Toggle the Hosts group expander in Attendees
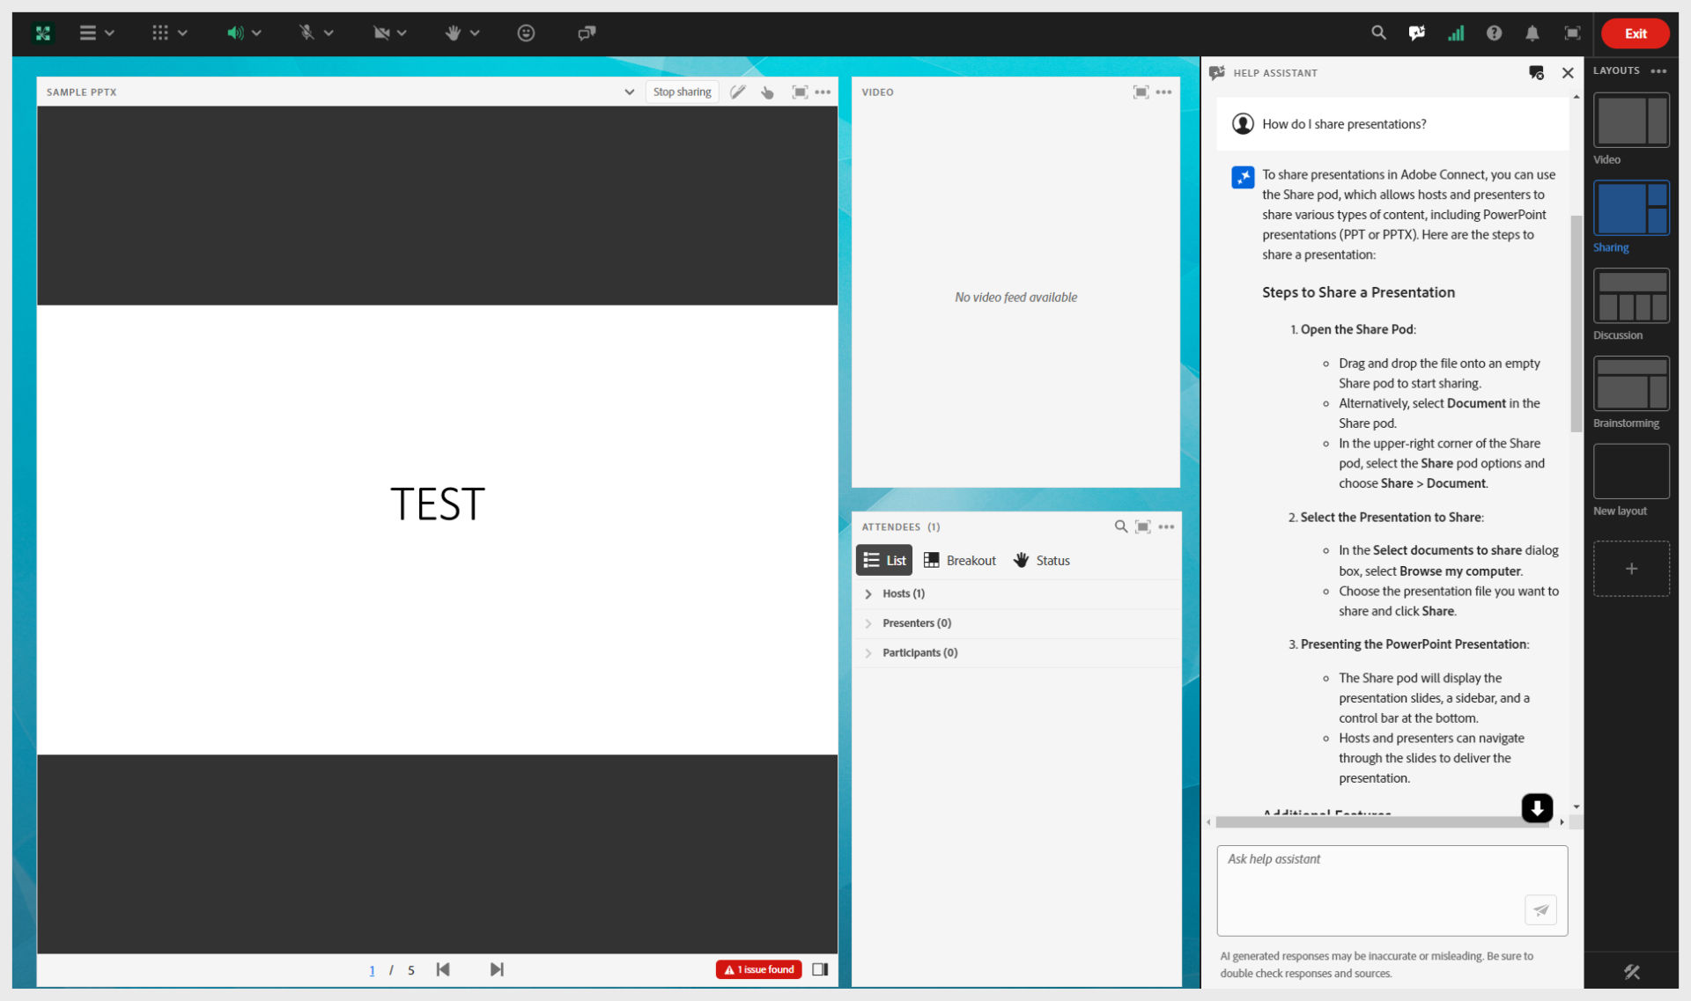This screenshot has width=1691, height=1001. click(868, 593)
